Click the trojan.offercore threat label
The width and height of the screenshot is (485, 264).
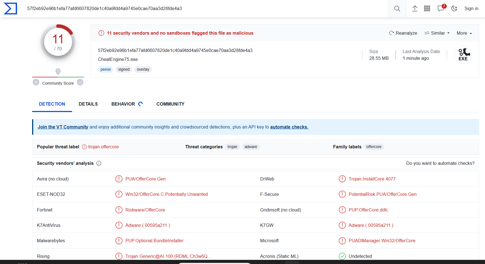click(x=103, y=147)
